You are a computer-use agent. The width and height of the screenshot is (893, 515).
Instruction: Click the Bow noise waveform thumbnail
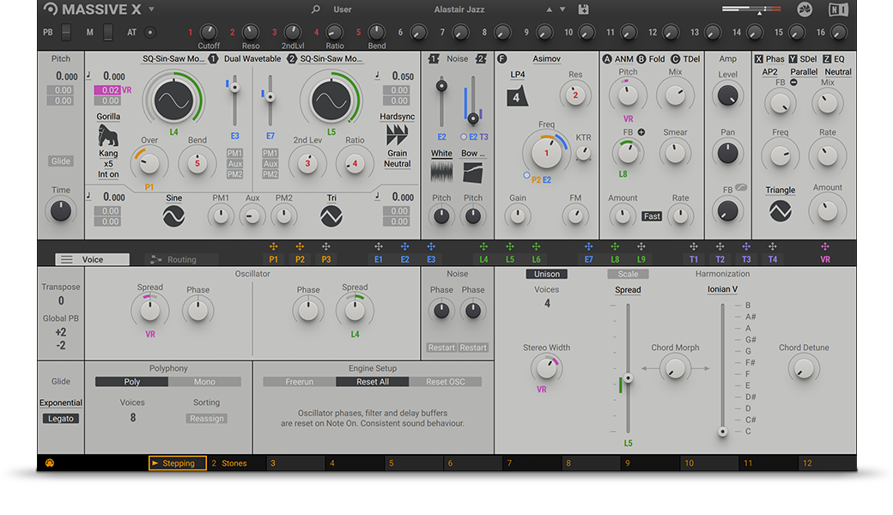click(473, 173)
